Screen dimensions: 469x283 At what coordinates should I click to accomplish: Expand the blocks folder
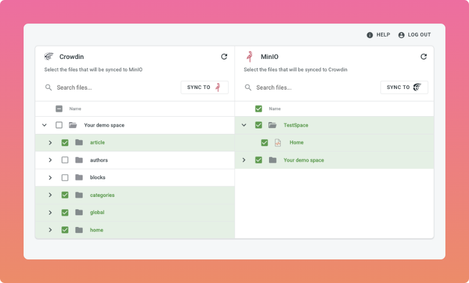50,177
